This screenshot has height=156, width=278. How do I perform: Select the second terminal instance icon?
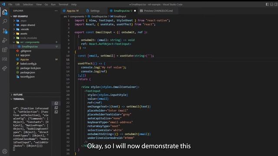pyautogui.click(x=56, y=108)
